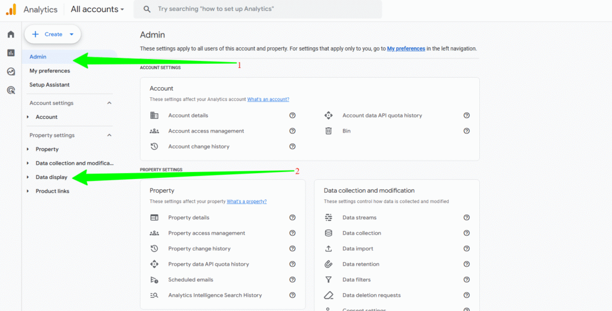The height and width of the screenshot is (311, 612).
Task: Open help for Account details
Action: 292,115
